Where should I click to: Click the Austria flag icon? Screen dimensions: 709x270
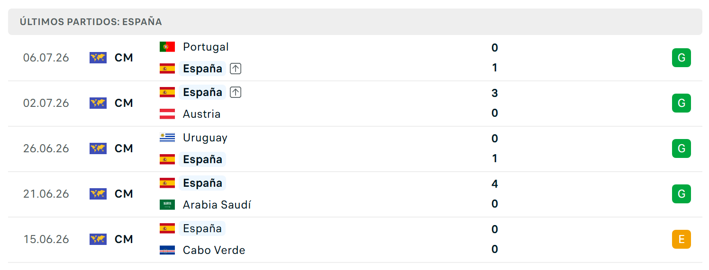click(167, 114)
